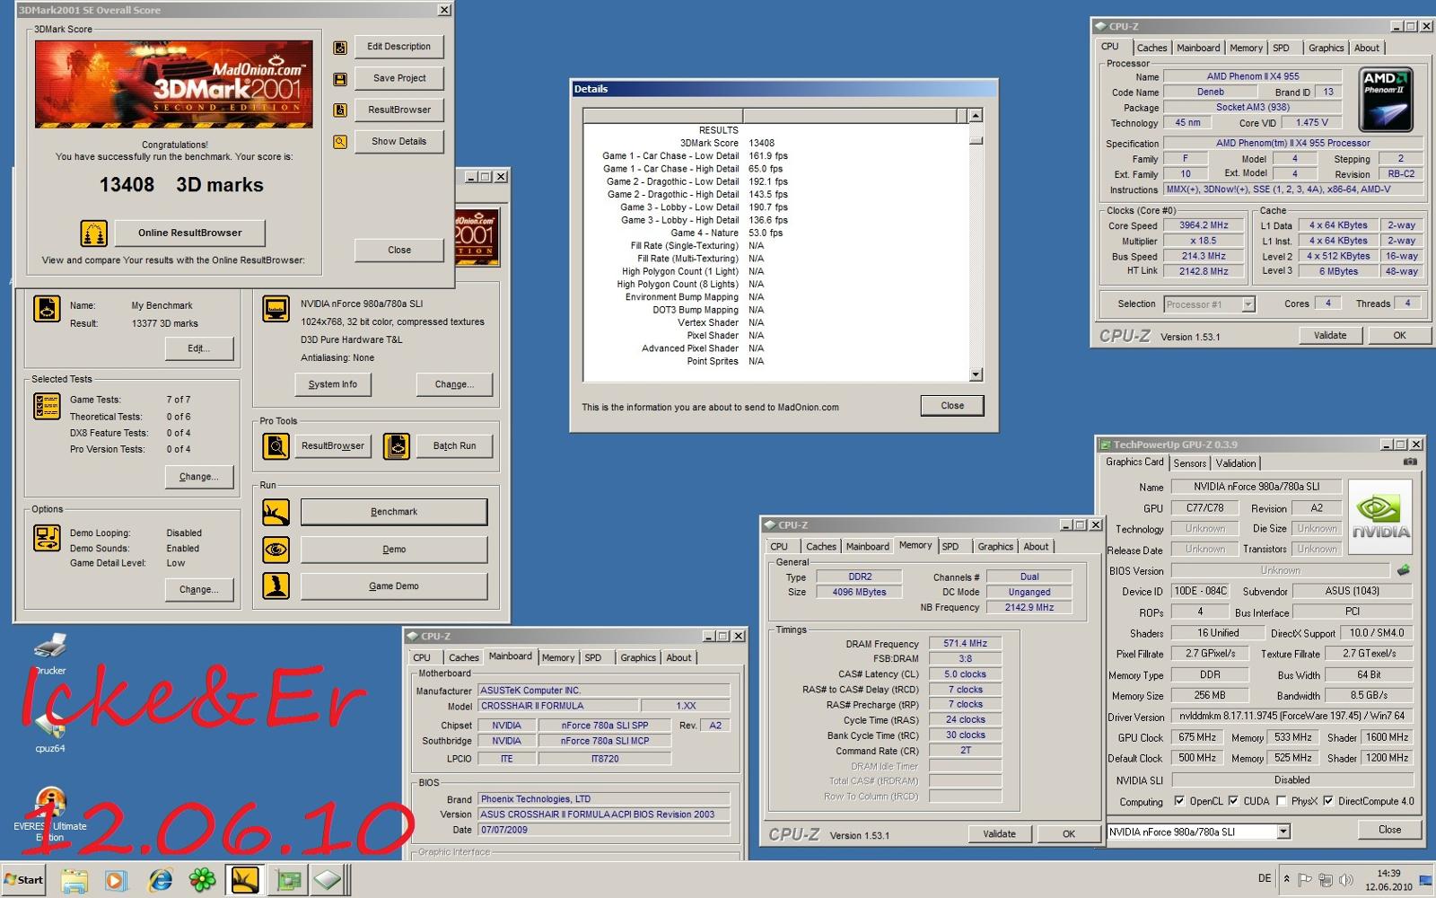The image size is (1436, 898).
Task: Click the Show Details button
Action: click(399, 141)
